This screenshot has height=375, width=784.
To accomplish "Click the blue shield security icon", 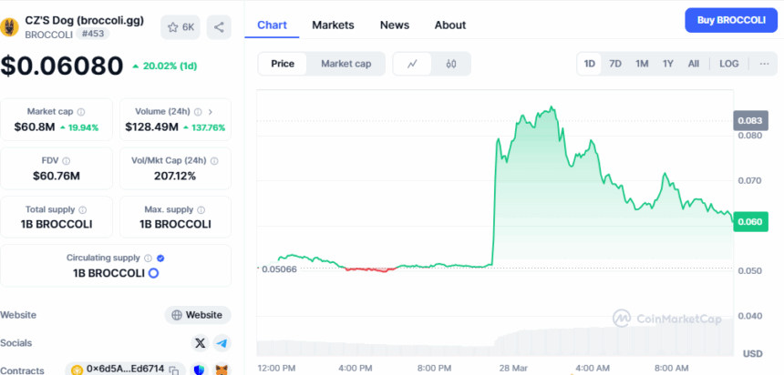I will tap(200, 370).
